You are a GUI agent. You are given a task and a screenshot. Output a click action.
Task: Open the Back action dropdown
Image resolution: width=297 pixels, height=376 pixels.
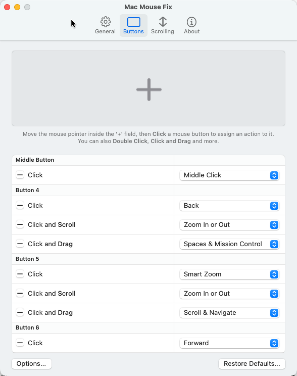(229, 205)
